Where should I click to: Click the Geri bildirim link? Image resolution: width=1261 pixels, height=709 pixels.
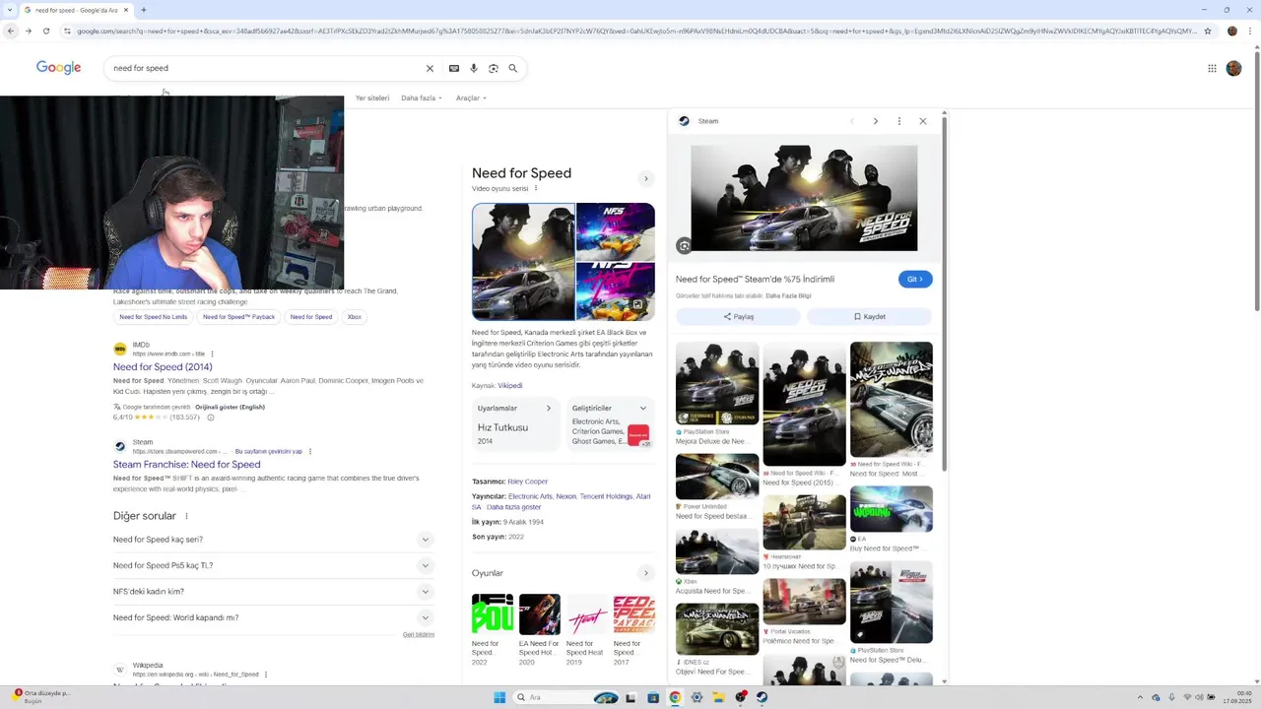pyautogui.click(x=419, y=634)
